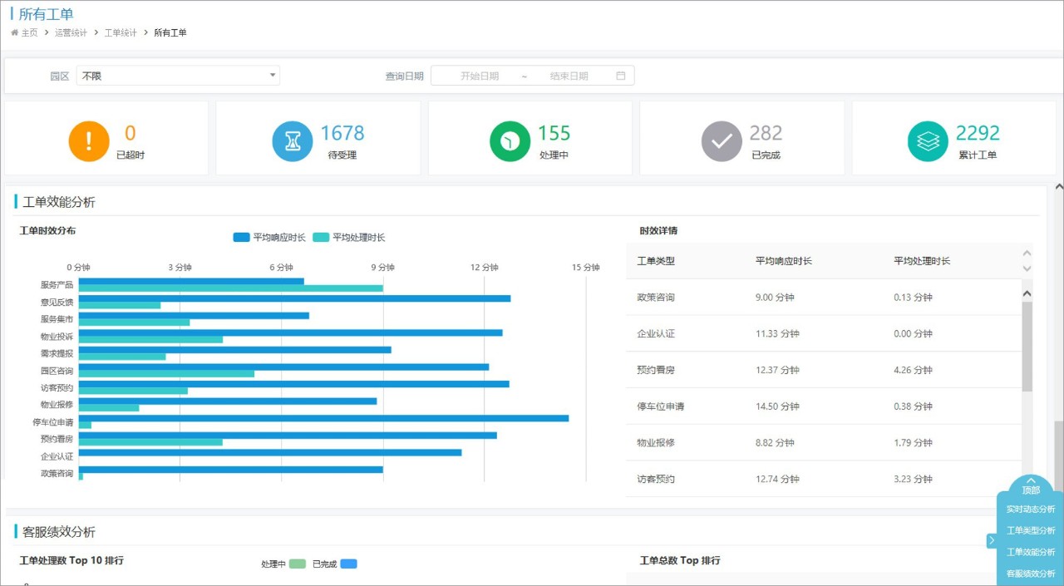Image resolution: width=1064 pixels, height=586 pixels.
Task: Click the orange 已超时 exclamation icon
Action: click(x=89, y=141)
